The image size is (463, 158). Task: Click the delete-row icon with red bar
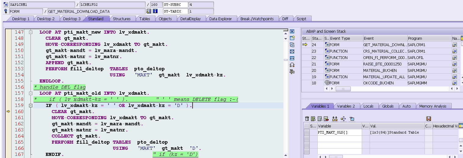pos(326,119)
